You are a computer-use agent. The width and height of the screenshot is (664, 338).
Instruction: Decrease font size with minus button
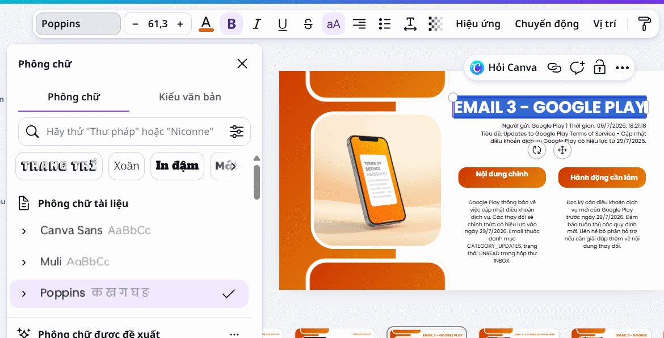coord(135,24)
